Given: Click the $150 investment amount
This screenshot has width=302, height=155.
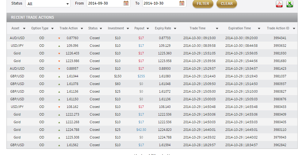Looking at the screenshot, I should 118,76.
